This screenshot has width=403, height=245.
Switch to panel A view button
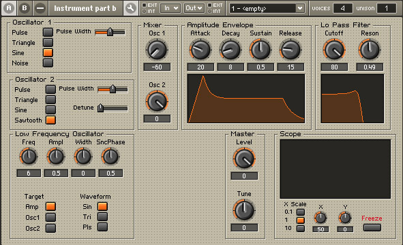click(9, 8)
